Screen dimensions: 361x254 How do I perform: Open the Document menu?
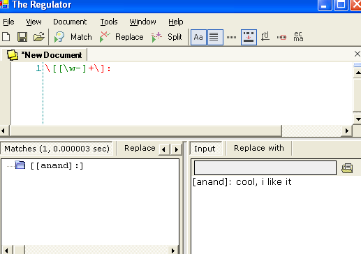pyautogui.click(x=70, y=22)
